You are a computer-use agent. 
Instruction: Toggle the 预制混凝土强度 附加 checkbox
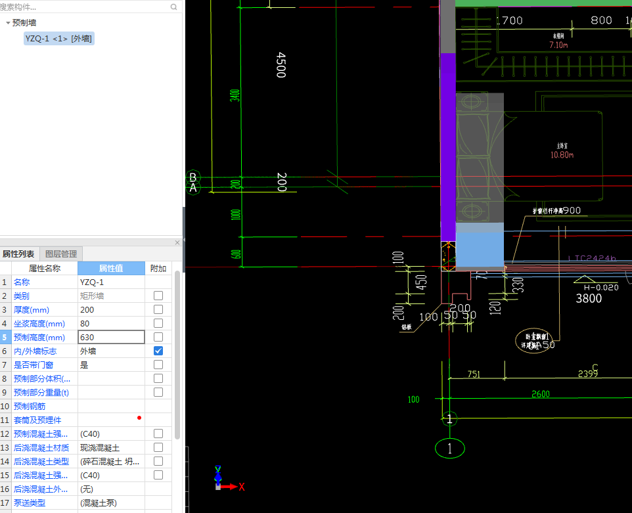[158, 434]
